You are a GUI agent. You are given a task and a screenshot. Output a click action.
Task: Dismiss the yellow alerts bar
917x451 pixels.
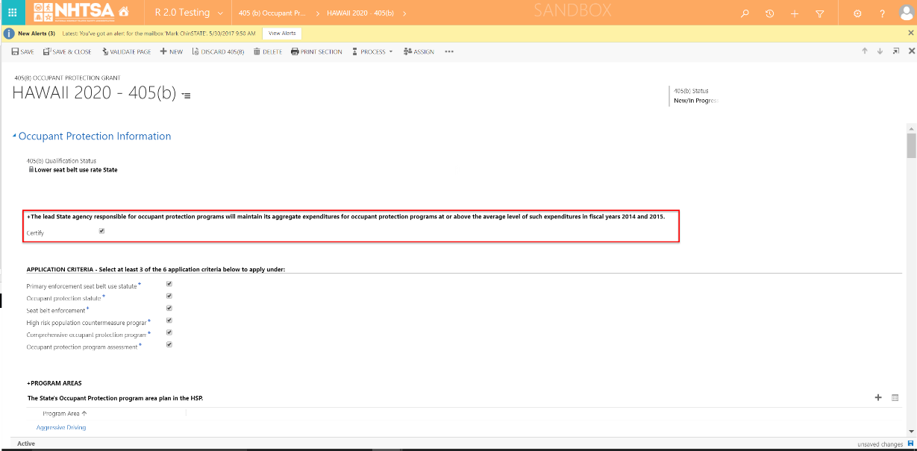coord(910,33)
